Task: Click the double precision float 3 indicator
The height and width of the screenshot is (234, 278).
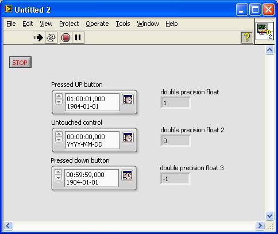Action: [175, 179]
